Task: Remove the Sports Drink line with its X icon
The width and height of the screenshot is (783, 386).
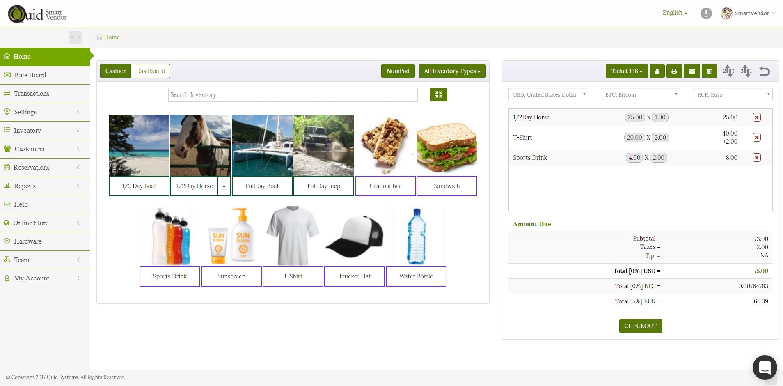Action: pyautogui.click(x=756, y=157)
